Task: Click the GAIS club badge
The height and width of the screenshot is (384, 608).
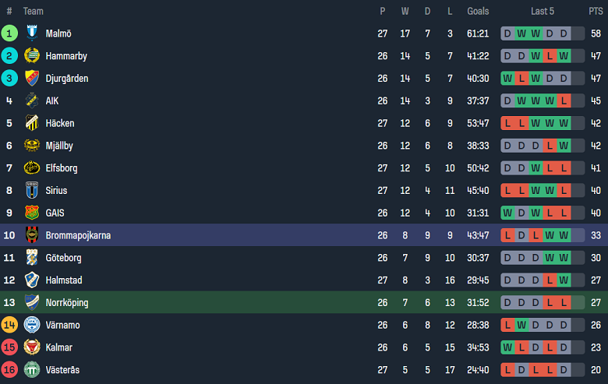Action: point(32,213)
